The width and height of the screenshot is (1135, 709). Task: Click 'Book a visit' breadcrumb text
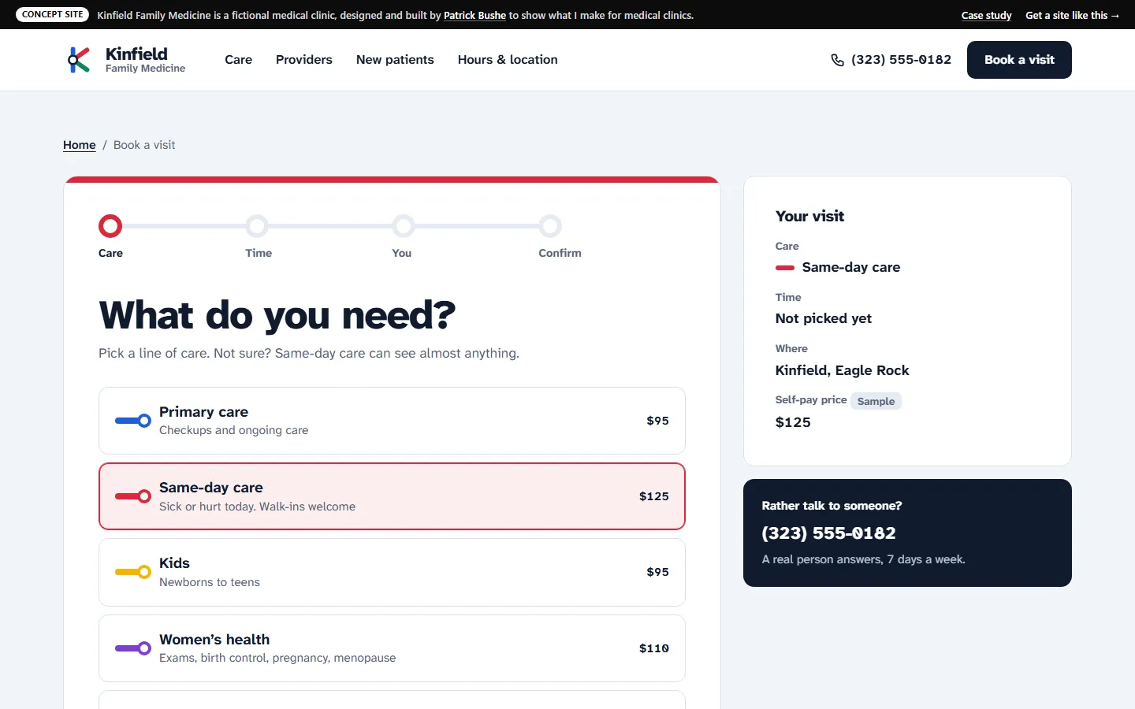(x=144, y=145)
